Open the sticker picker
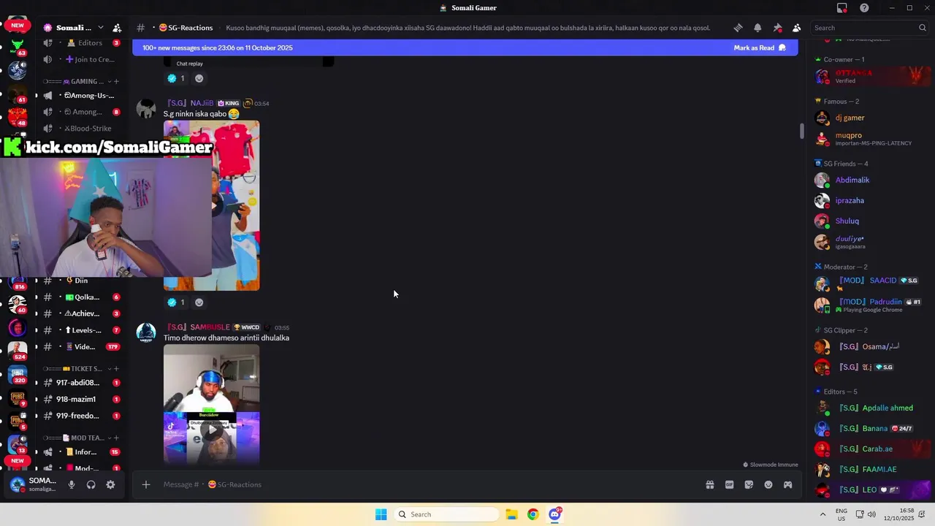935x526 pixels. click(x=749, y=484)
